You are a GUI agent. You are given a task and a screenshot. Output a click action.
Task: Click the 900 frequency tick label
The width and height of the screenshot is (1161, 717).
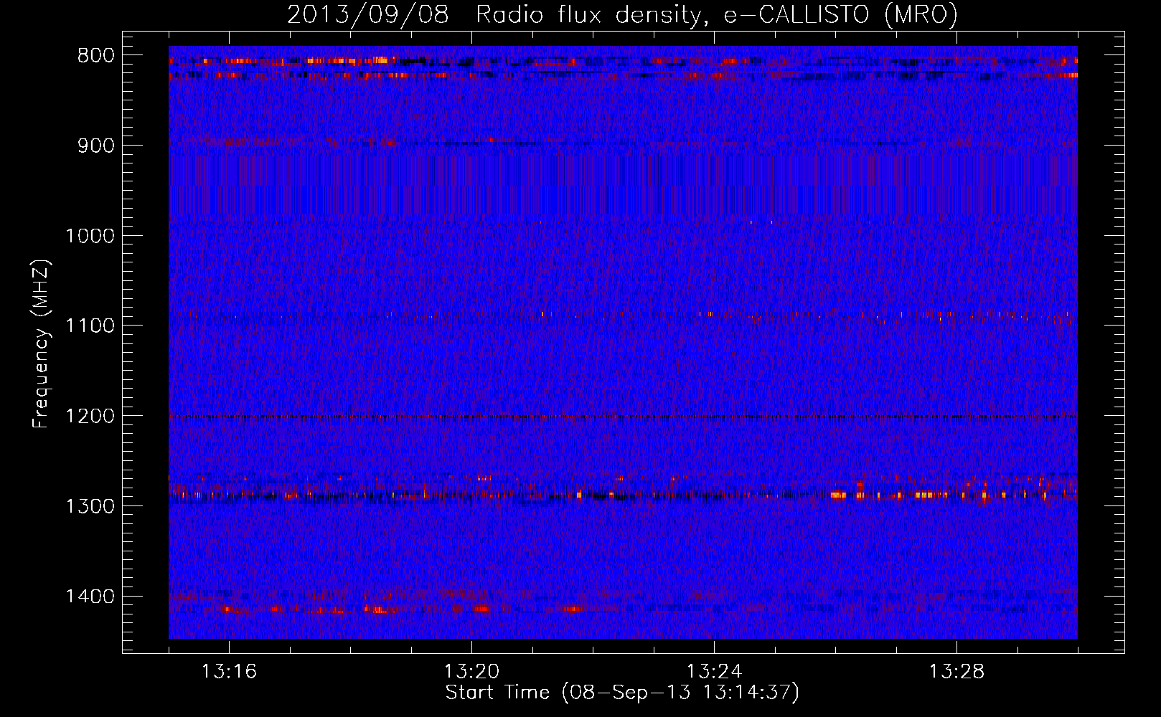tap(95, 146)
